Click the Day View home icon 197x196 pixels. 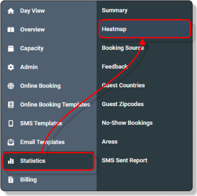click(x=11, y=11)
